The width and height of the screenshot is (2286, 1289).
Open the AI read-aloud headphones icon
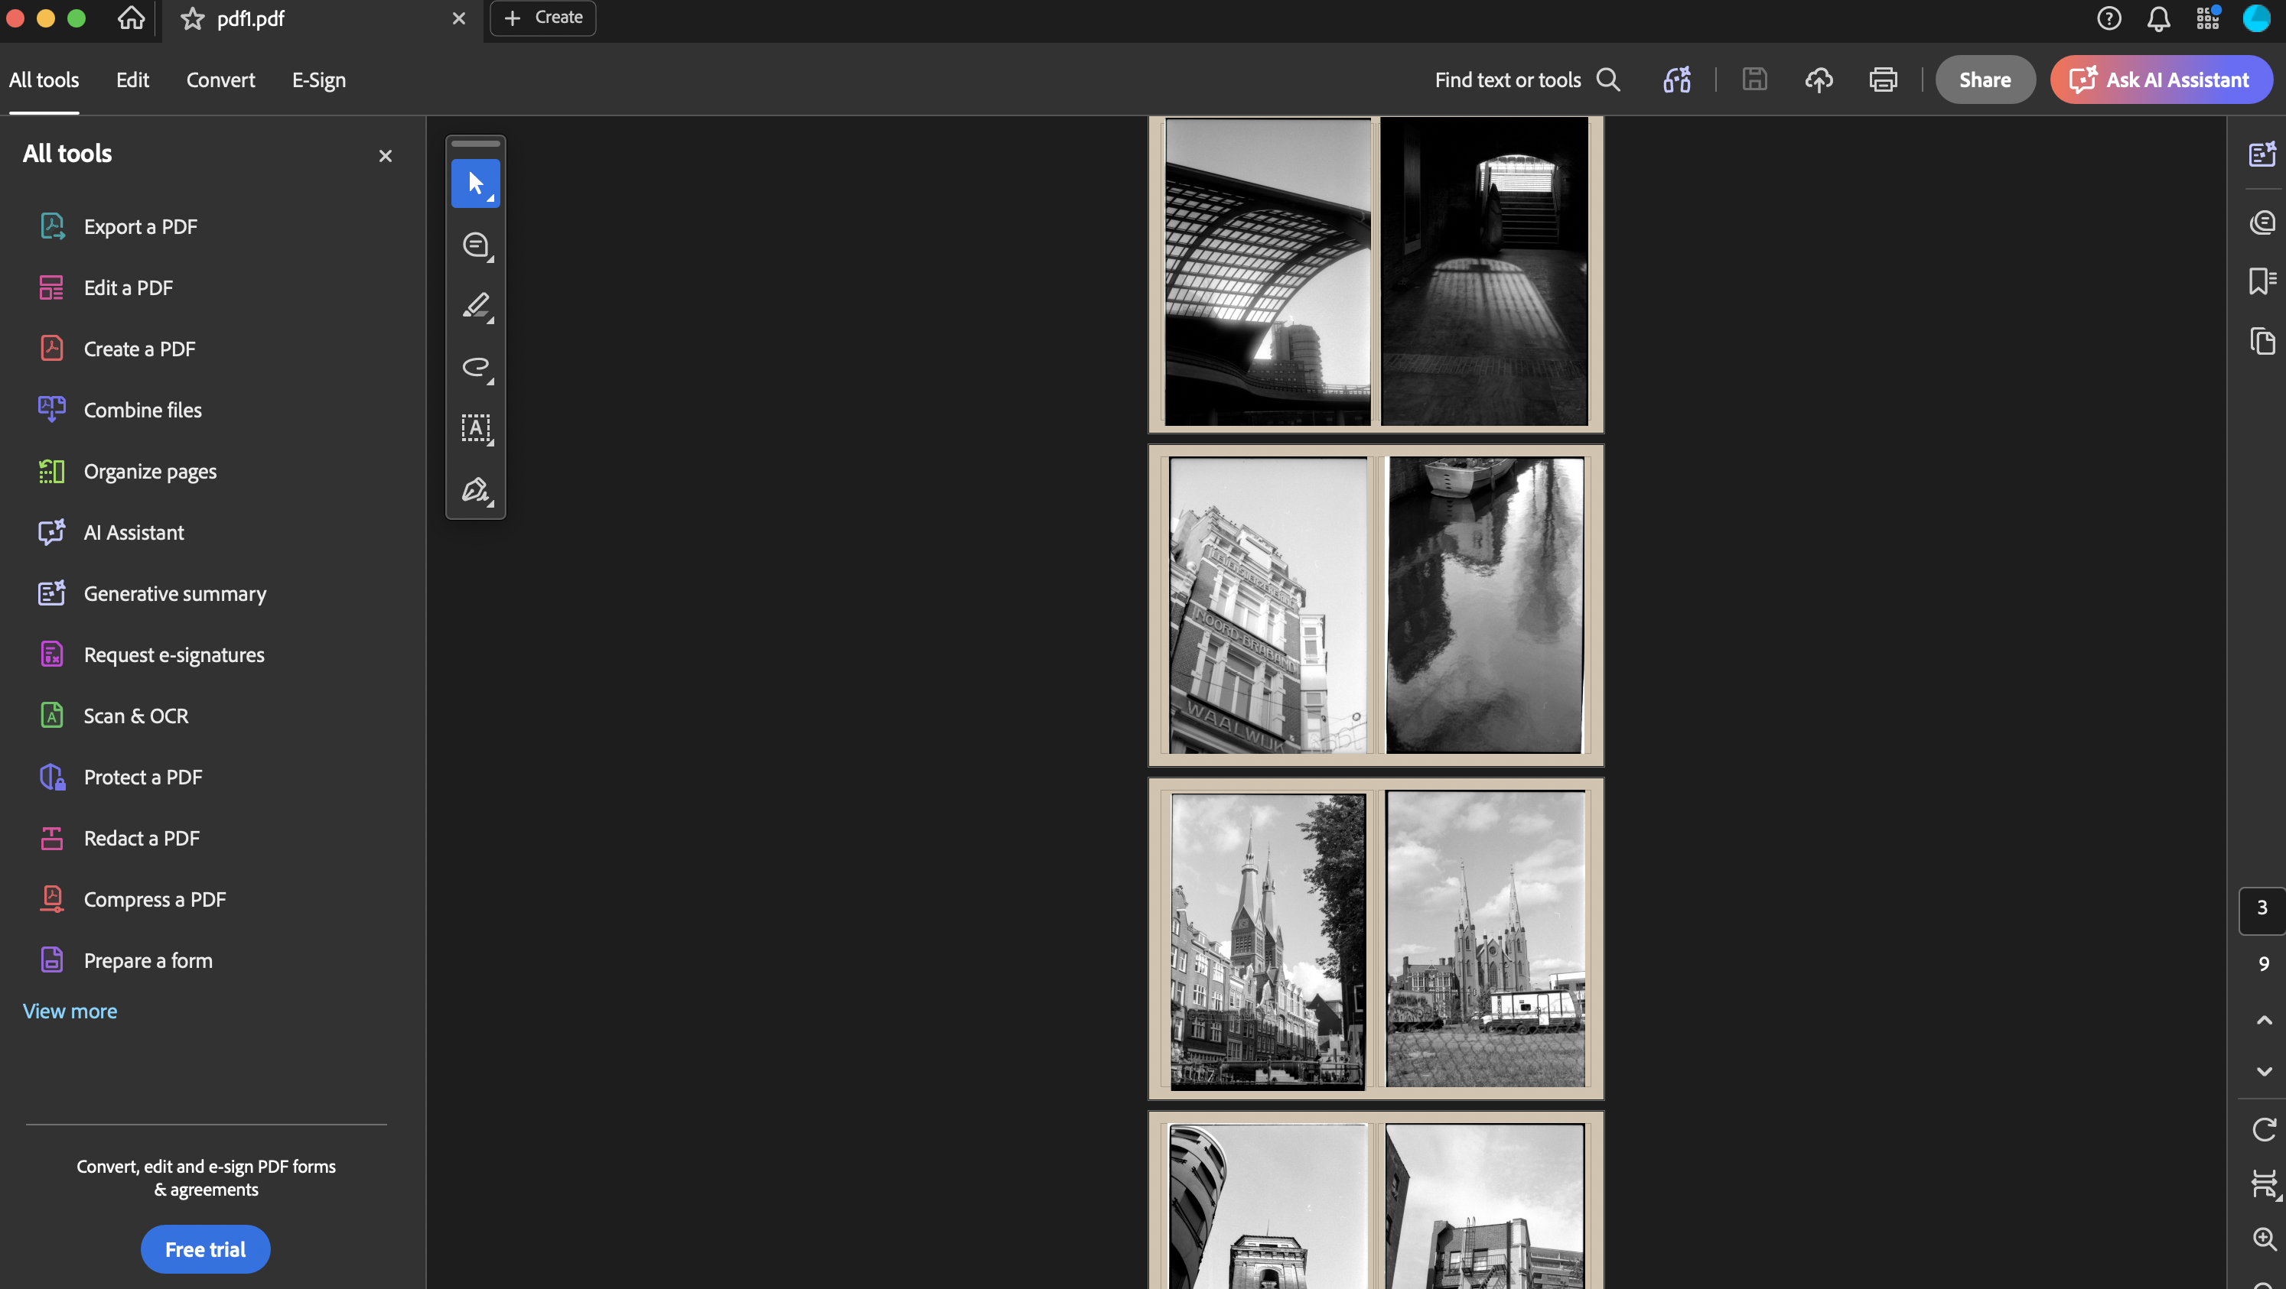pos(1676,80)
